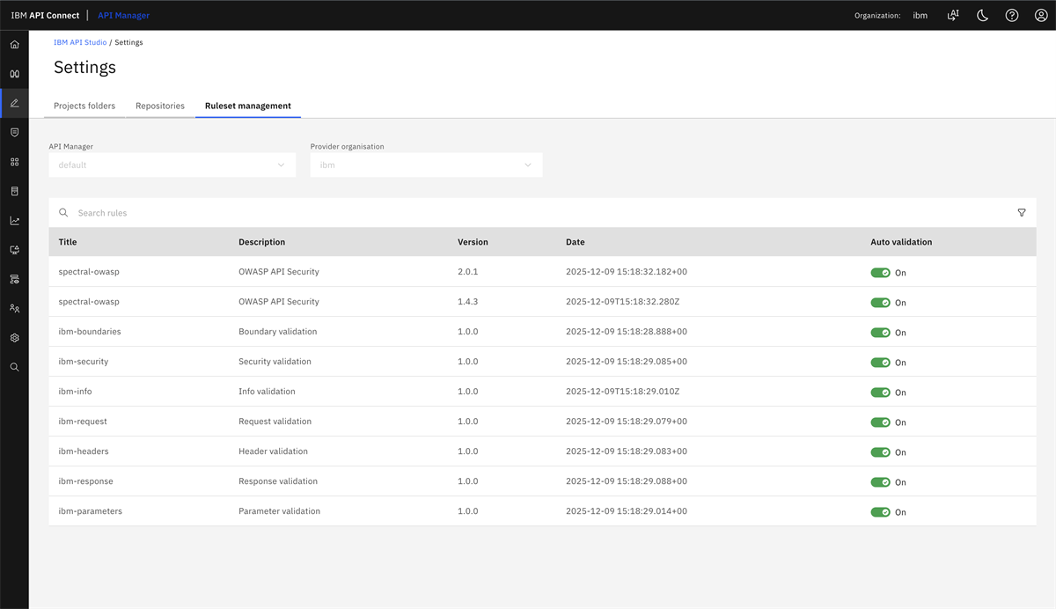
Task: Sort by Auto validation column header
Action: pyautogui.click(x=901, y=242)
